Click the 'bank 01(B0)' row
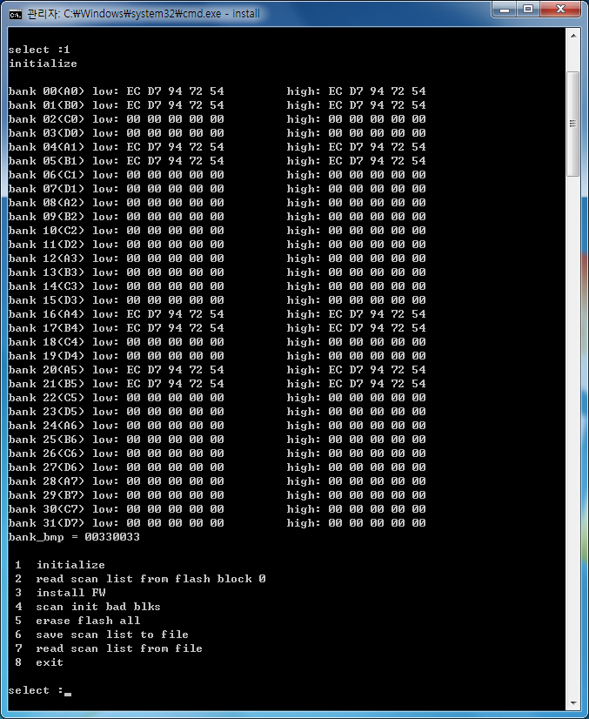The width and height of the screenshot is (589, 719). [217, 105]
